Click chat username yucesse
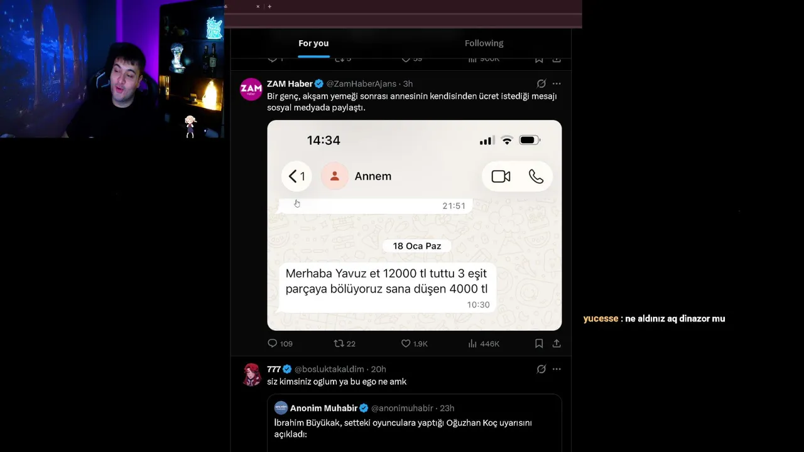This screenshot has height=452, width=804. pyautogui.click(x=601, y=319)
